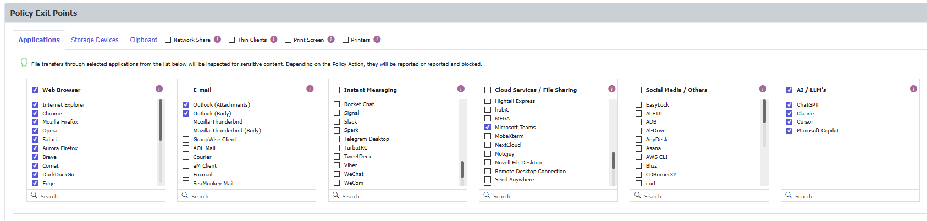
Task: Uncheck Cursor
Action: click(x=790, y=122)
